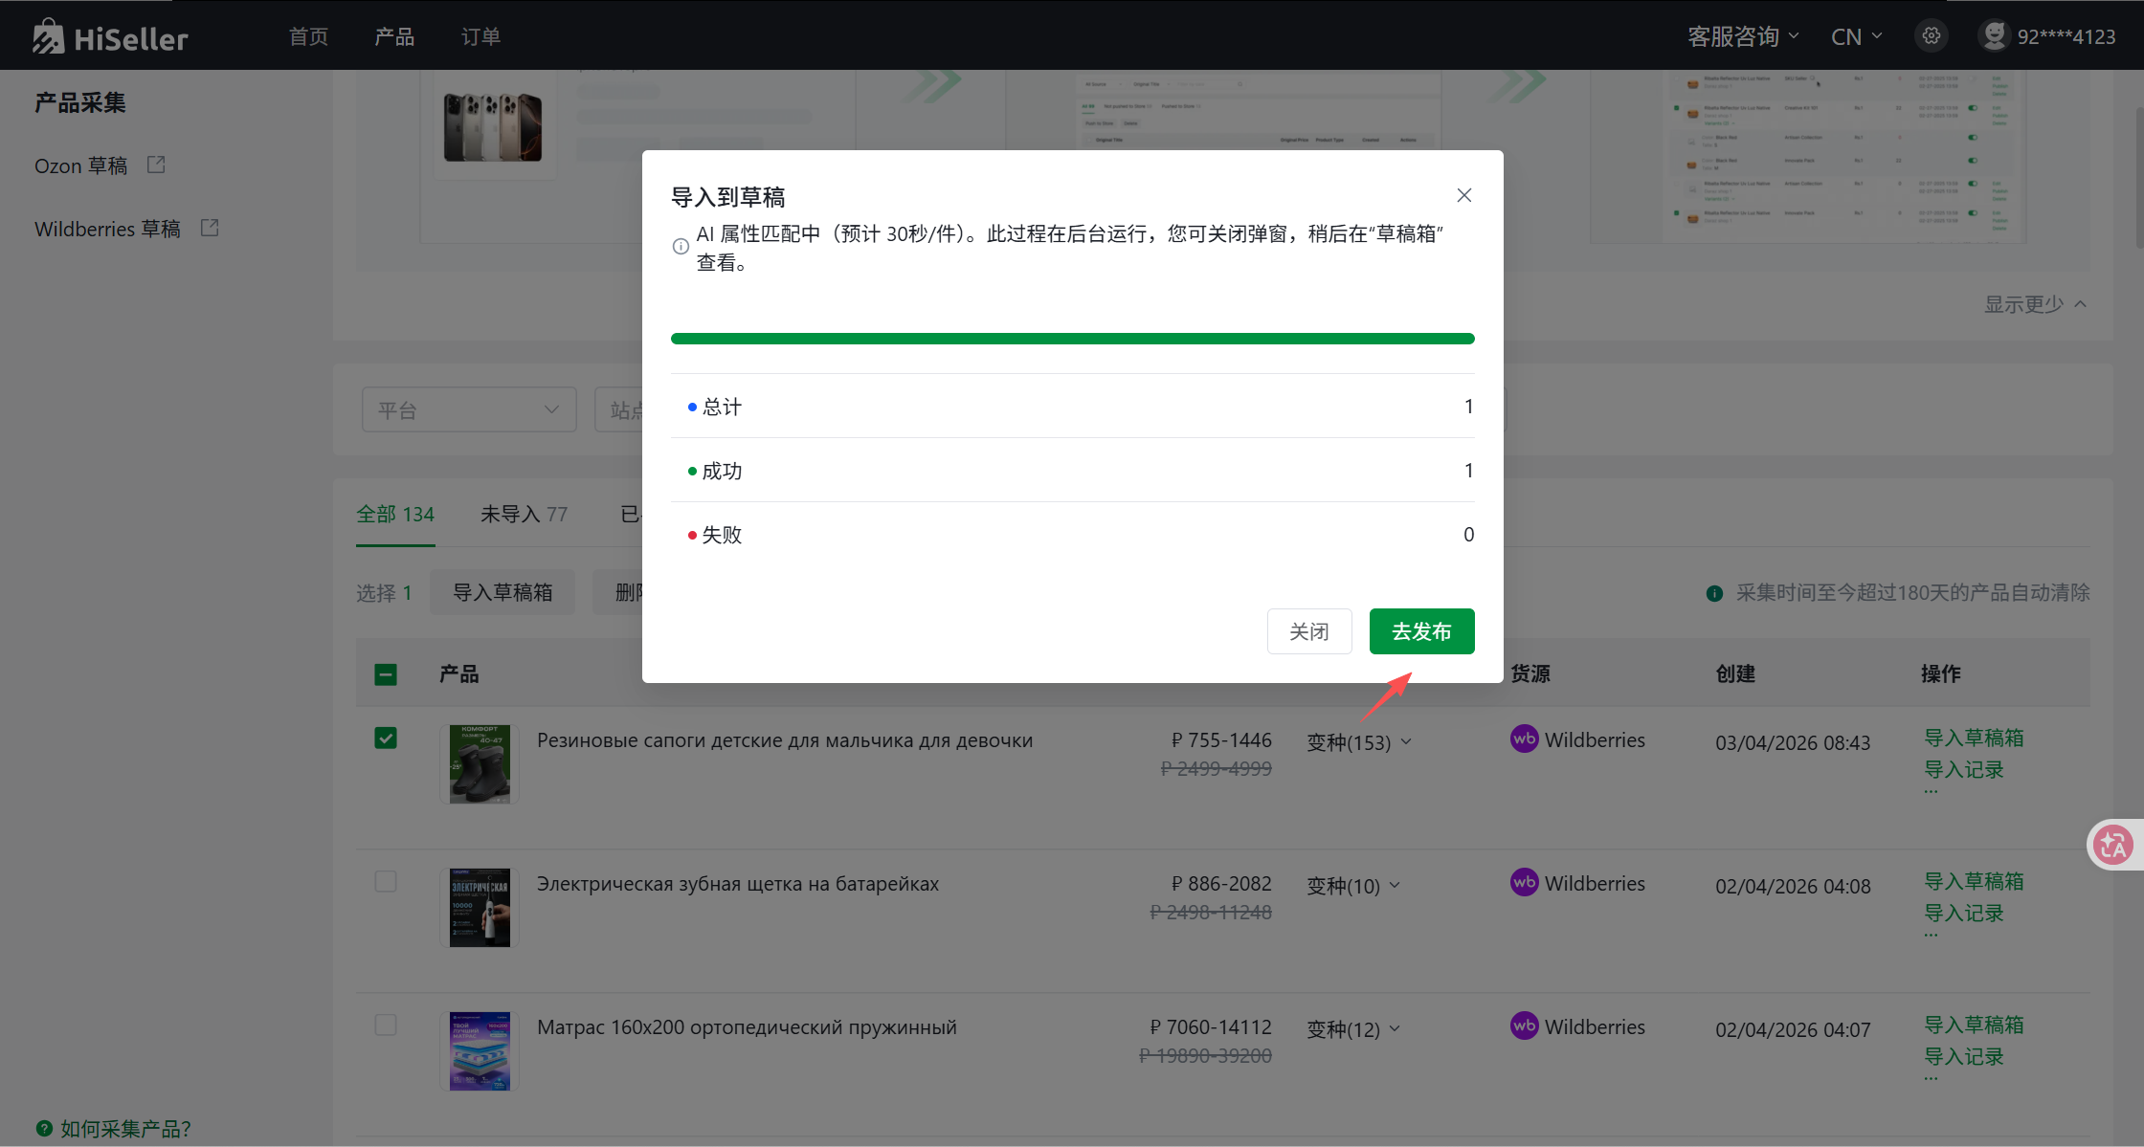Check the electric toothbrush product checkbox

[386, 881]
